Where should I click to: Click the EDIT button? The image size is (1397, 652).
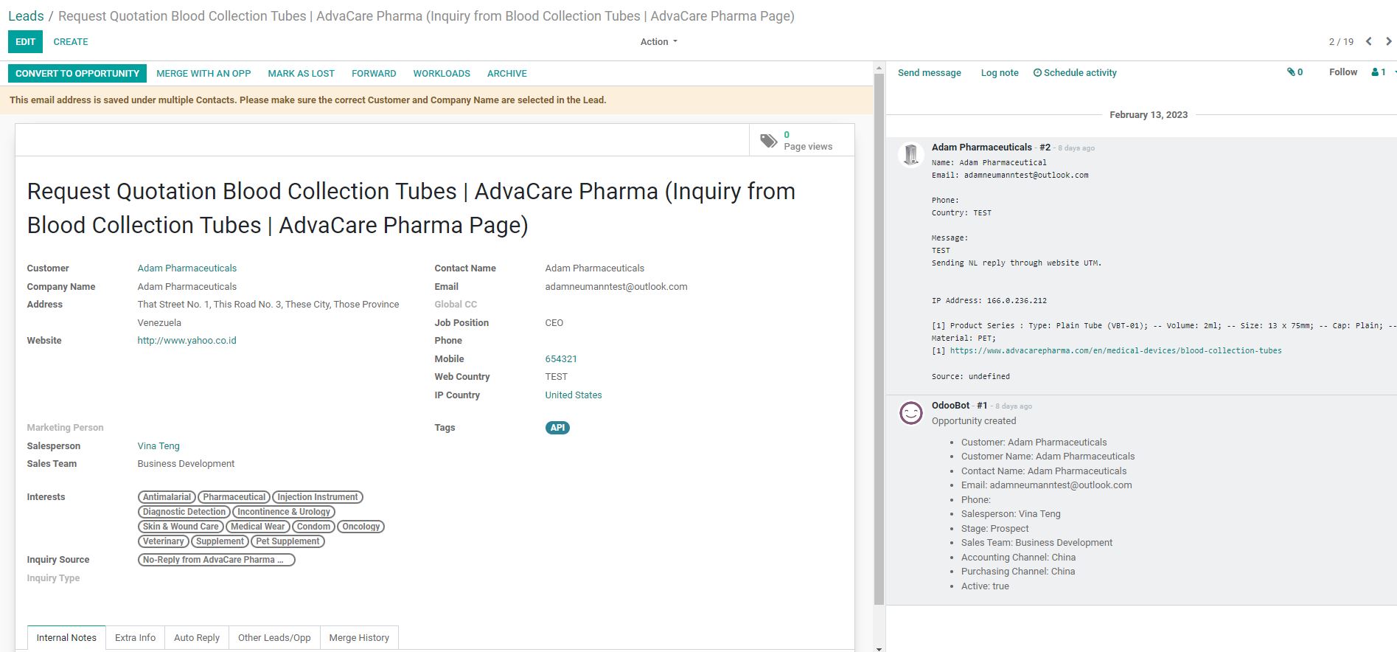click(25, 42)
